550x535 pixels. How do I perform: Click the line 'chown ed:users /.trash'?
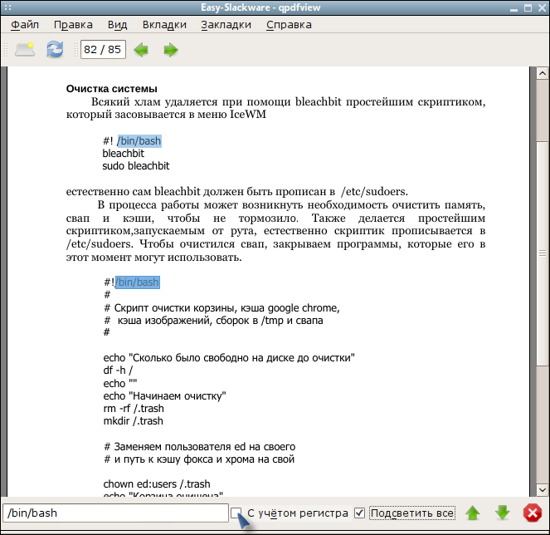point(157,484)
